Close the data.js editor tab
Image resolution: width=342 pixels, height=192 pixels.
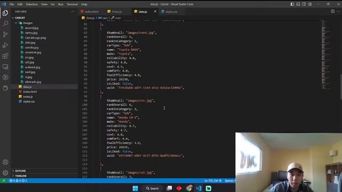pos(155,12)
